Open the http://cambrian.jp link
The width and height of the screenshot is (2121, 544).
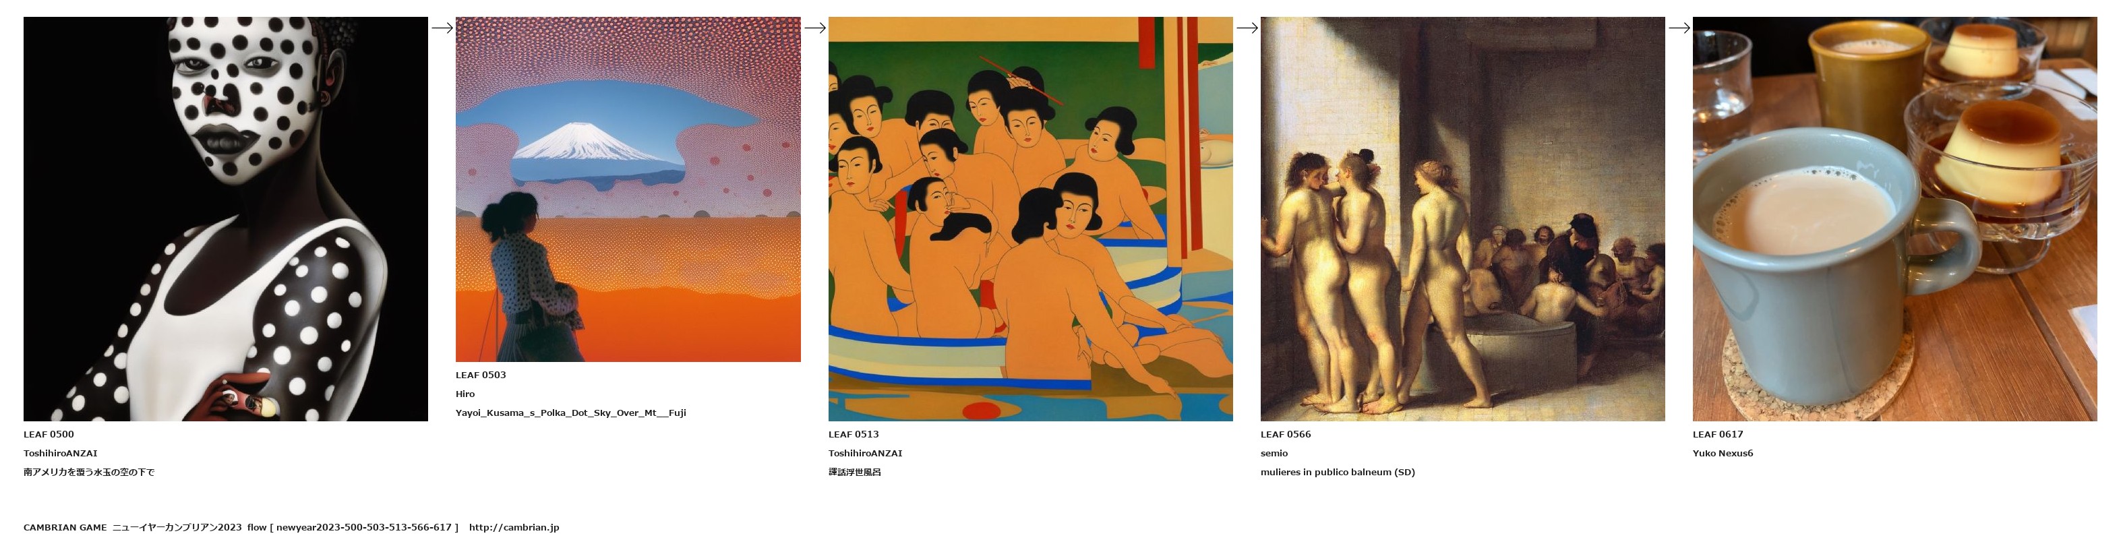coord(514,528)
